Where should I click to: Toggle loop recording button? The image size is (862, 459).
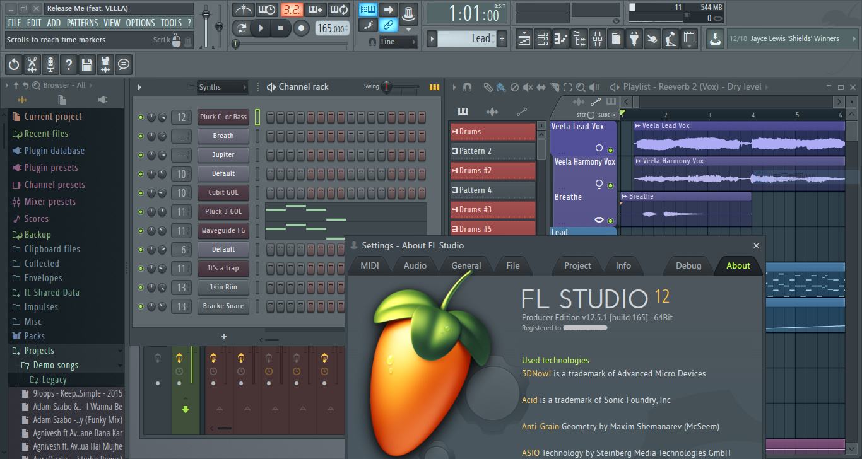pyautogui.click(x=339, y=9)
